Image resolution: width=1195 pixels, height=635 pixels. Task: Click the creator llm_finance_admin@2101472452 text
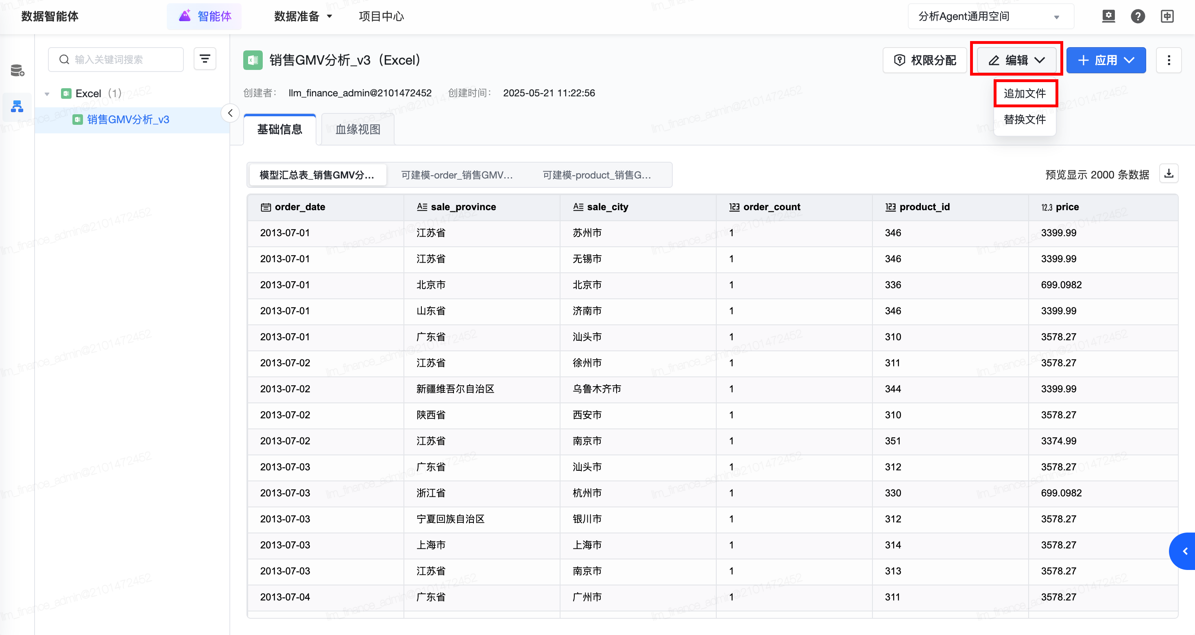[360, 93]
